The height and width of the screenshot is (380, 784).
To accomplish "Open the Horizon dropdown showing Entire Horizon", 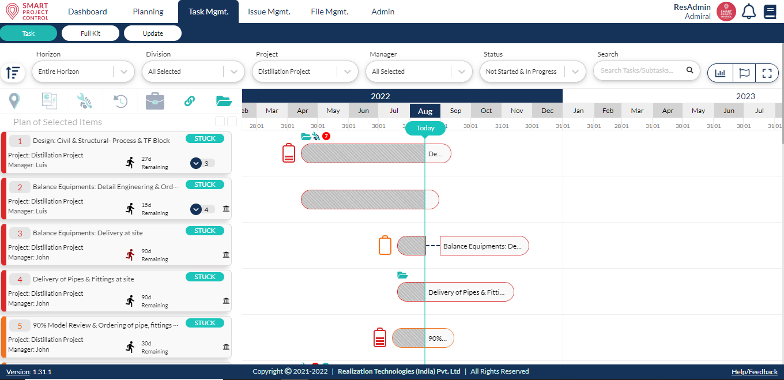I will click(83, 71).
